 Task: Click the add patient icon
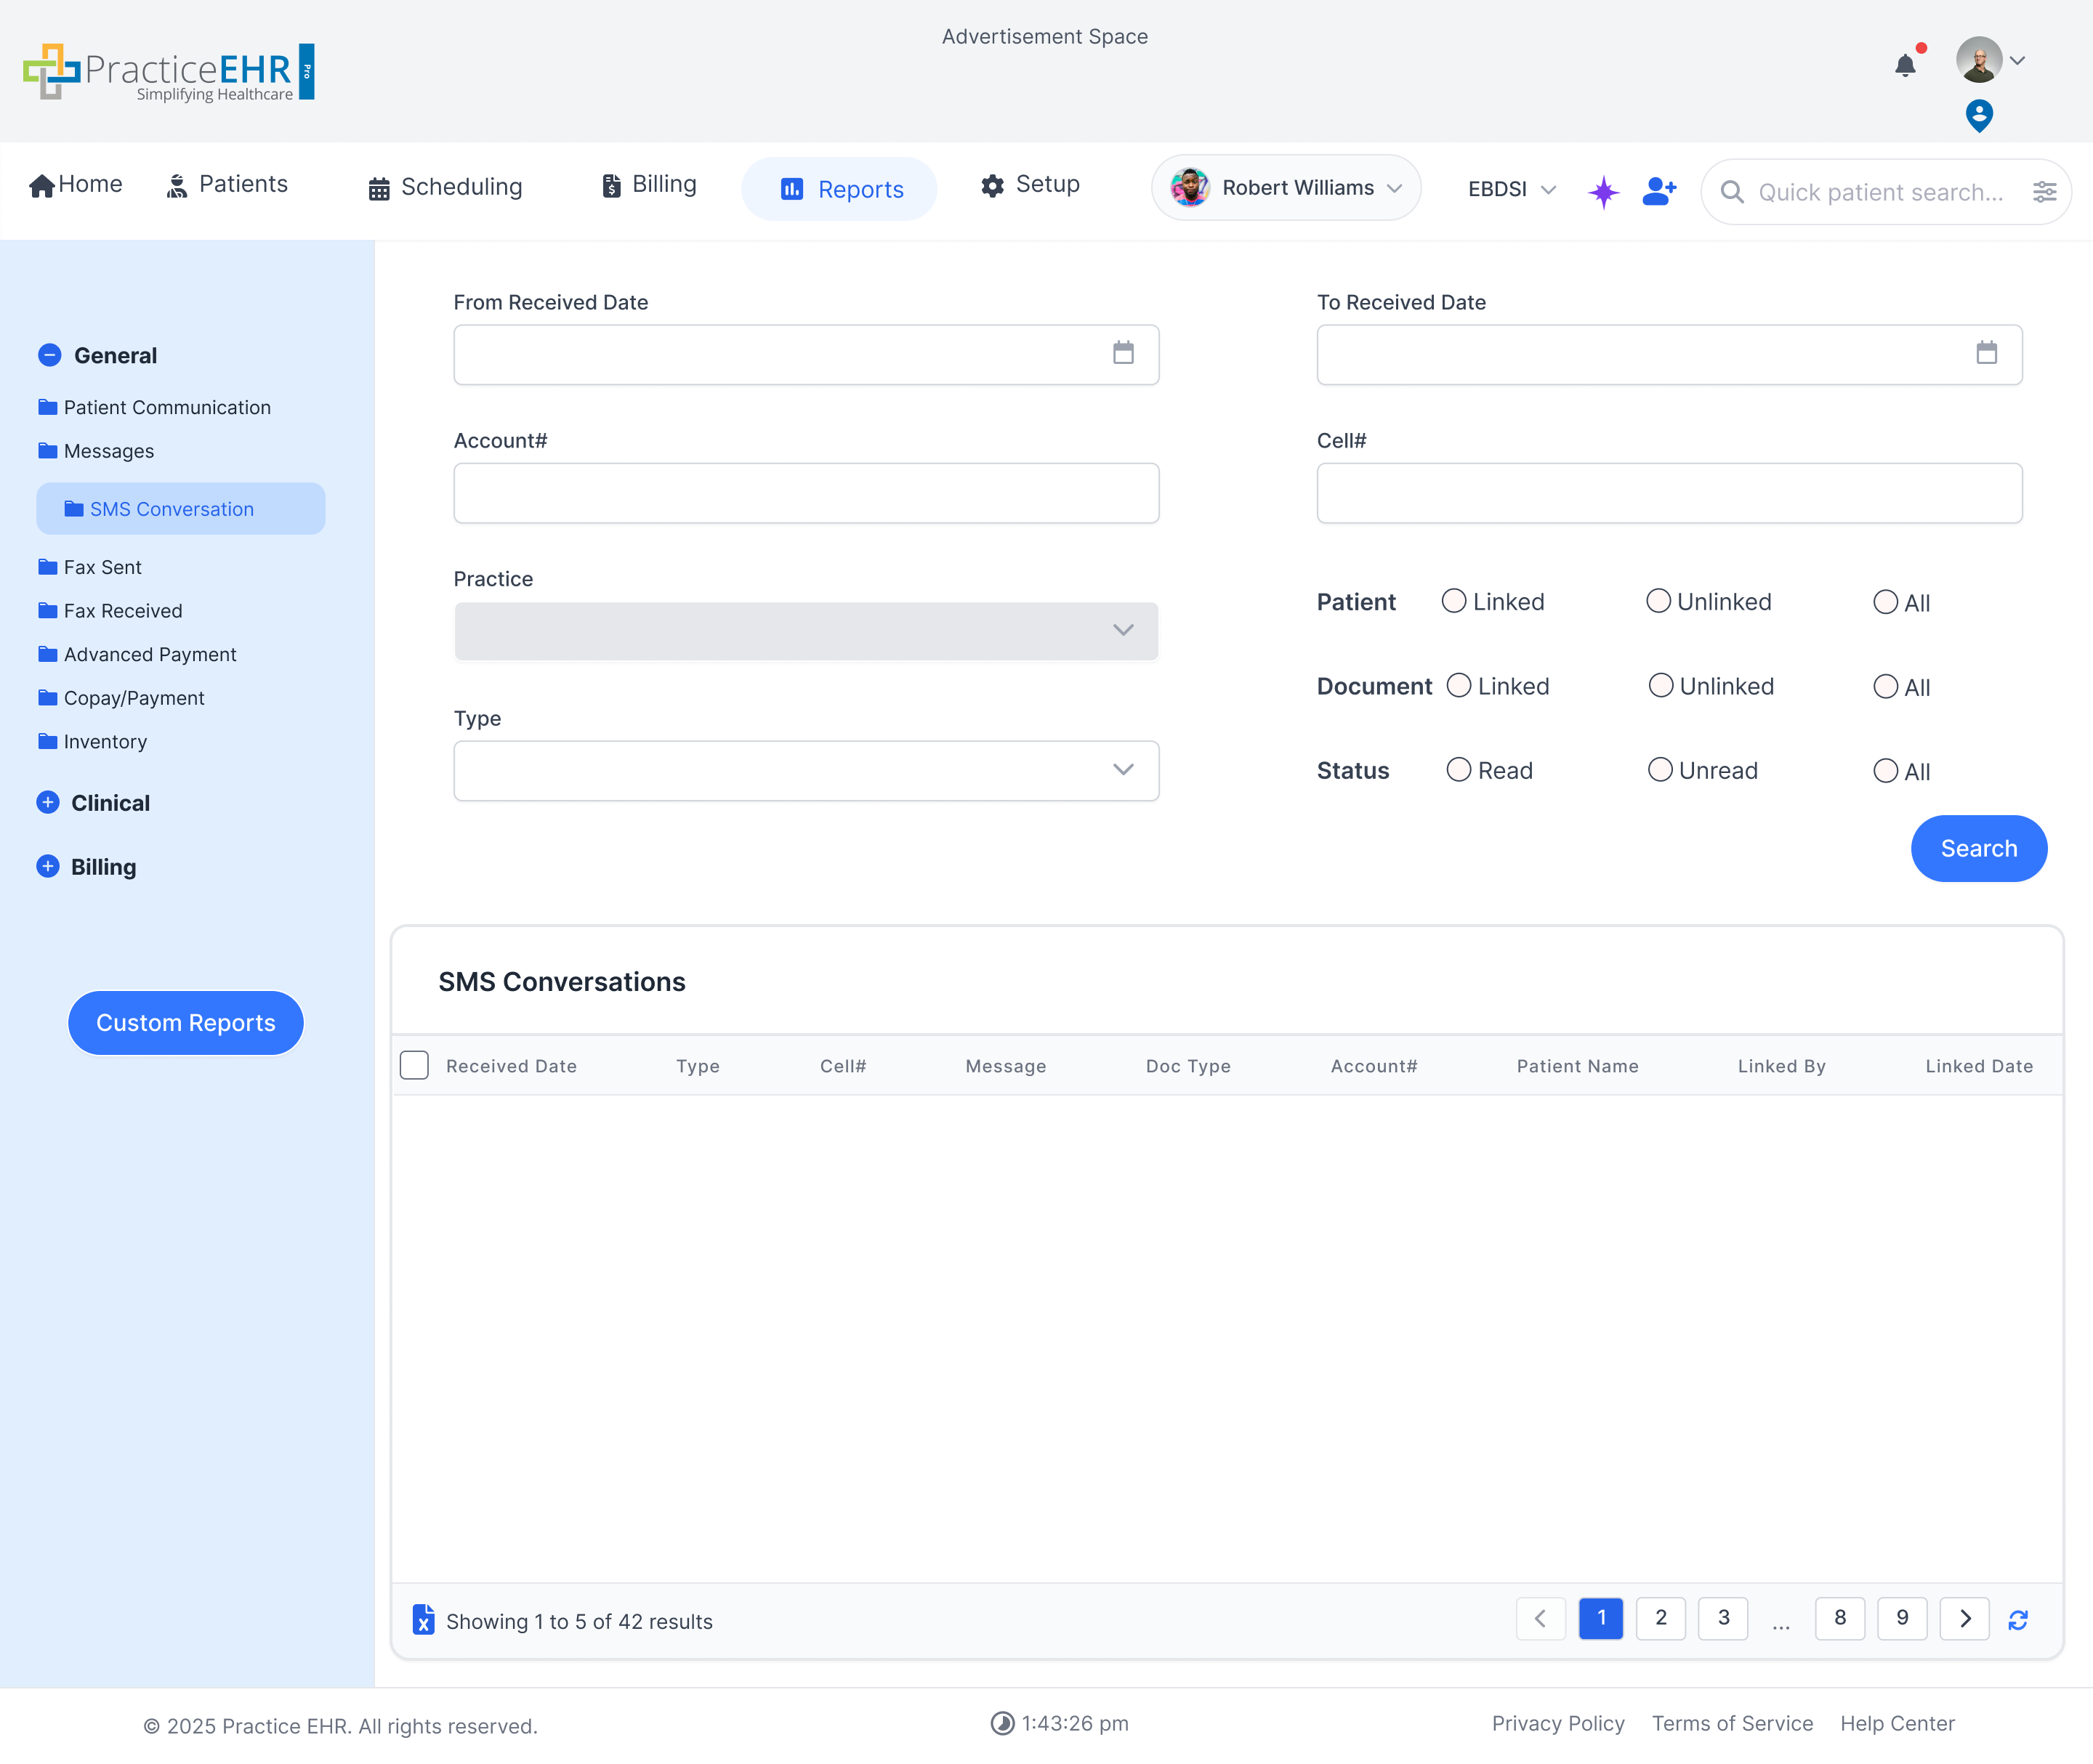1659,190
